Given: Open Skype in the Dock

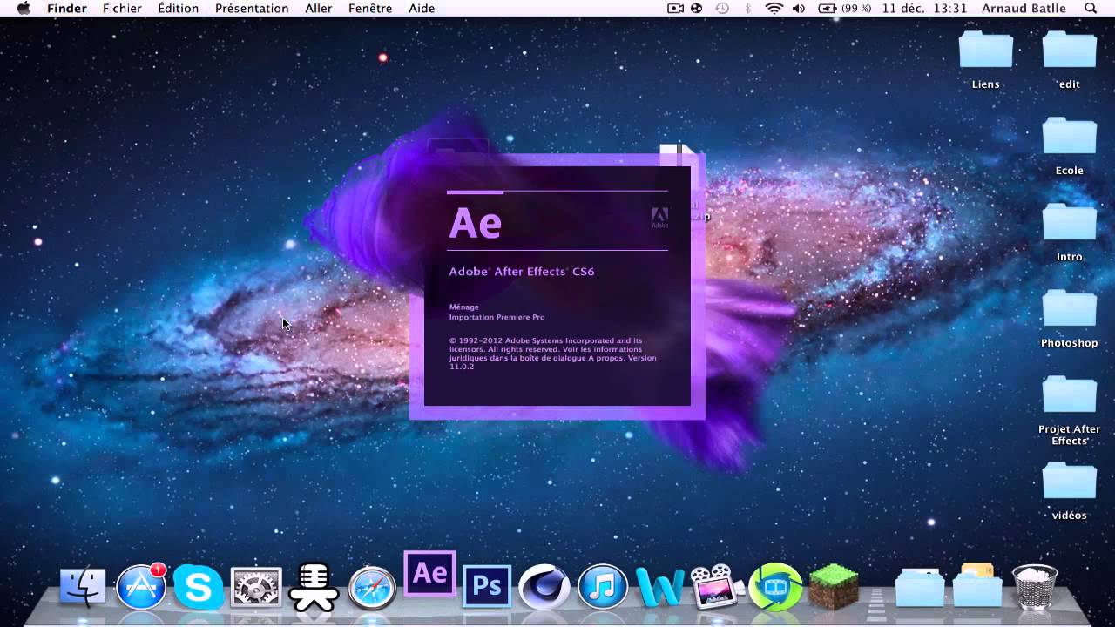Looking at the screenshot, I should tap(199, 587).
